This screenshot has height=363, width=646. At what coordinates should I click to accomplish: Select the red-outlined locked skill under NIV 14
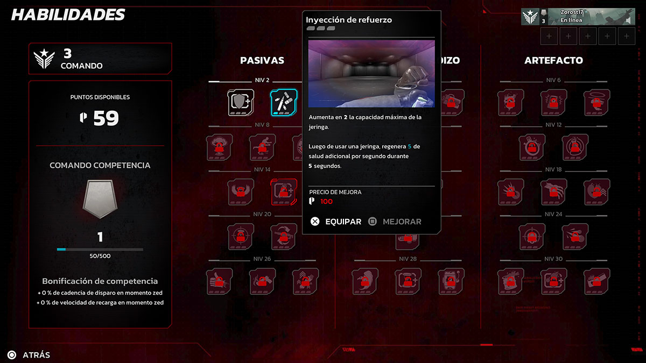(284, 192)
